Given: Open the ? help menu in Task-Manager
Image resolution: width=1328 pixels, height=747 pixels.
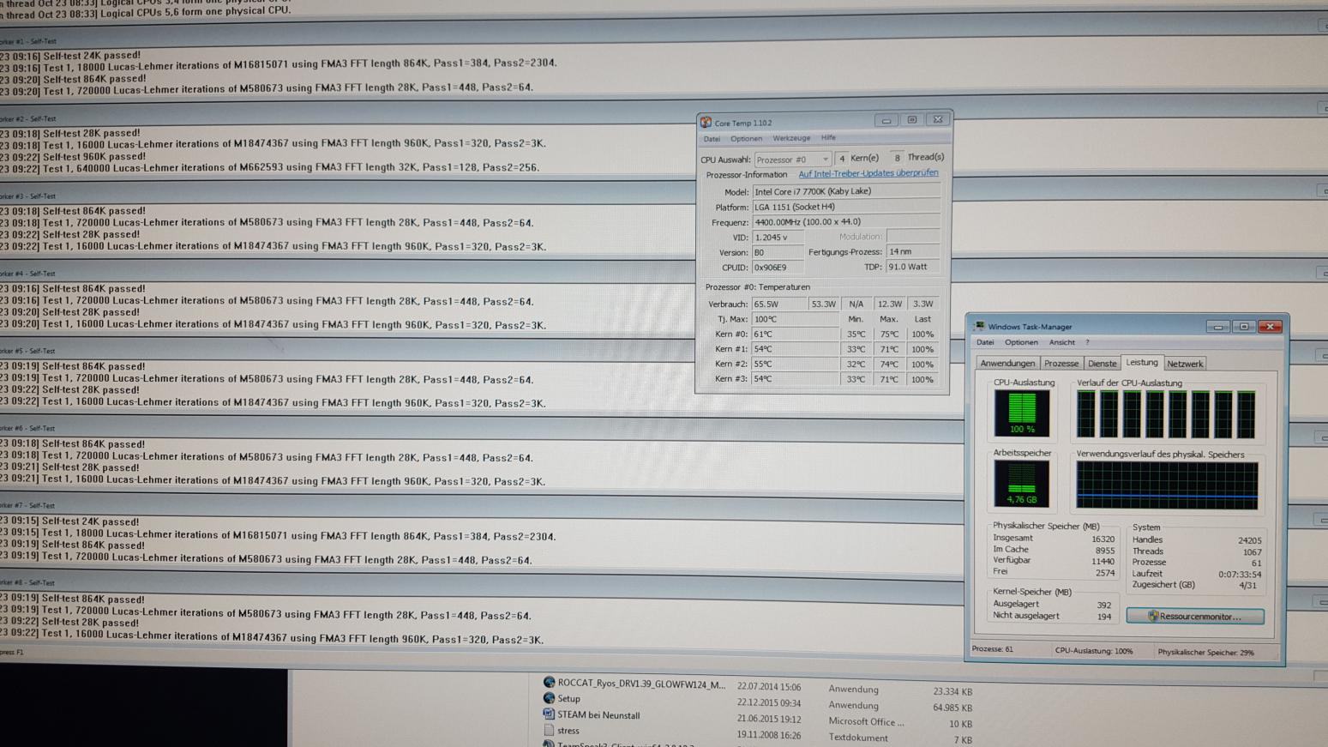Looking at the screenshot, I should (x=1087, y=342).
